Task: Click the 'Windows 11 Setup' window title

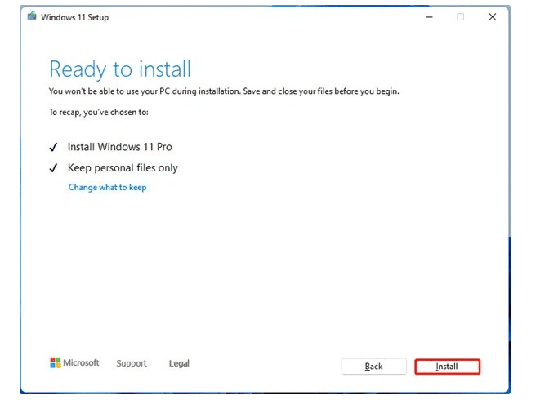Action: pos(75,17)
